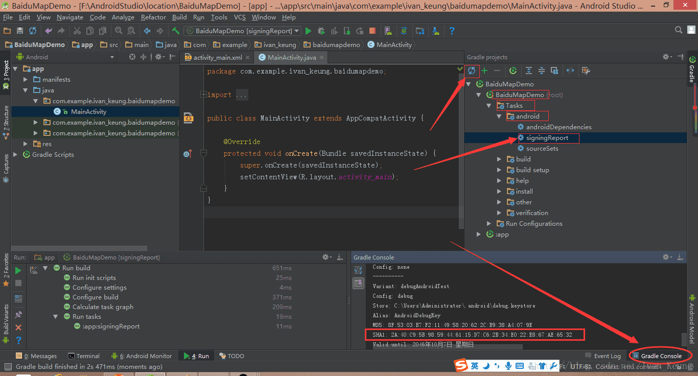Open the VCS menu
698x376 pixels.
coord(240,17)
